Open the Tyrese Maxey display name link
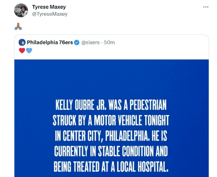The height and width of the screenshot is (177, 217). (49, 7)
